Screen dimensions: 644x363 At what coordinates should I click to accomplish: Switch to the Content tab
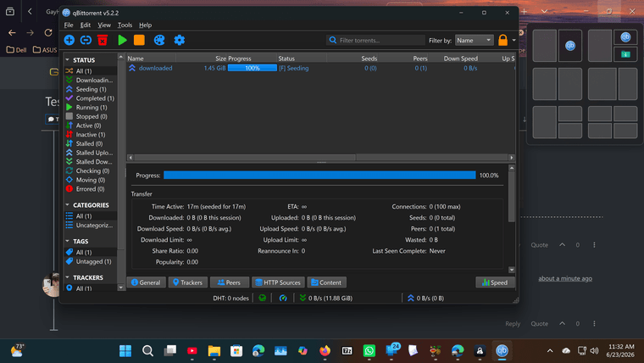click(326, 282)
